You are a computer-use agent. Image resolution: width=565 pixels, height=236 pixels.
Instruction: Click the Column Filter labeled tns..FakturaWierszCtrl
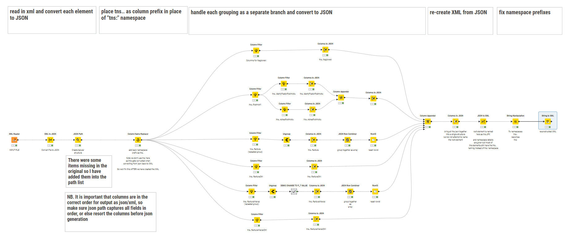pos(257,220)
